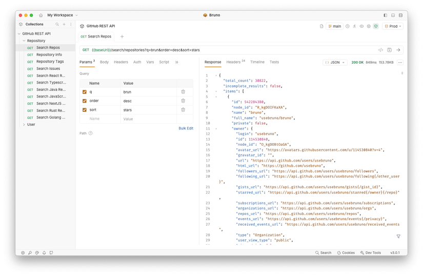Delete the q parameter row
Image resolution: width=423 pixels, height=276 pixels.
pos(183,92)
